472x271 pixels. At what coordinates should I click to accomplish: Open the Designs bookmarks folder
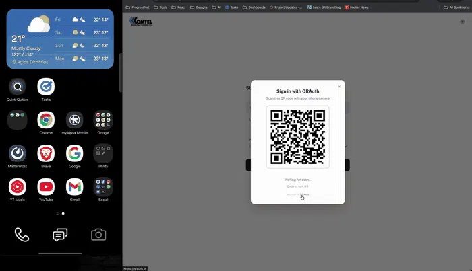(x=199, y=7)
